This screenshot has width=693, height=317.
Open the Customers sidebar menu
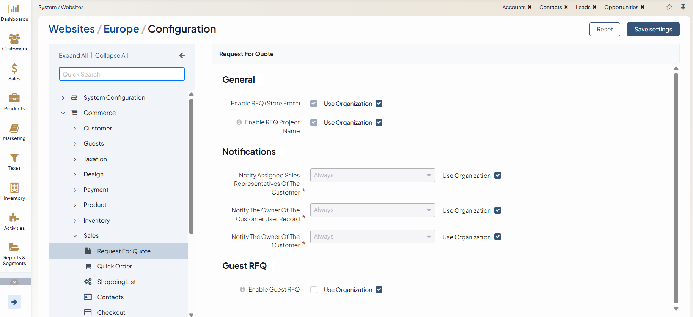(14, 39)
